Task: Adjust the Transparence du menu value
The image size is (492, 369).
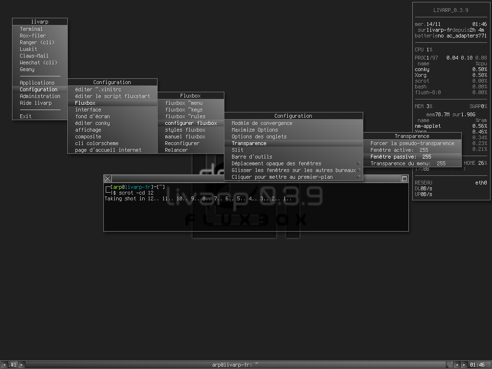Action: tap(412, 163)
